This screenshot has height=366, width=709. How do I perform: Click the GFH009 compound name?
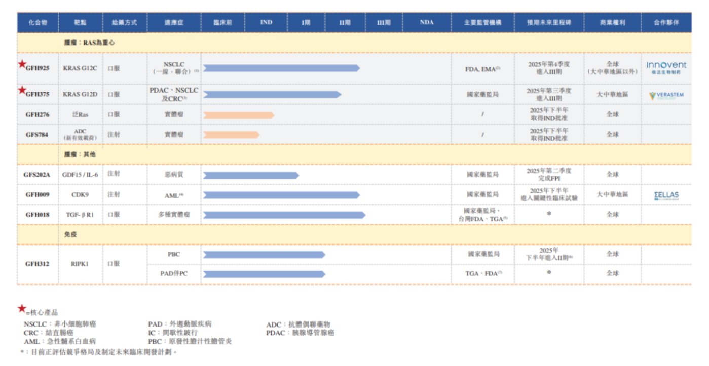(38, 194)
